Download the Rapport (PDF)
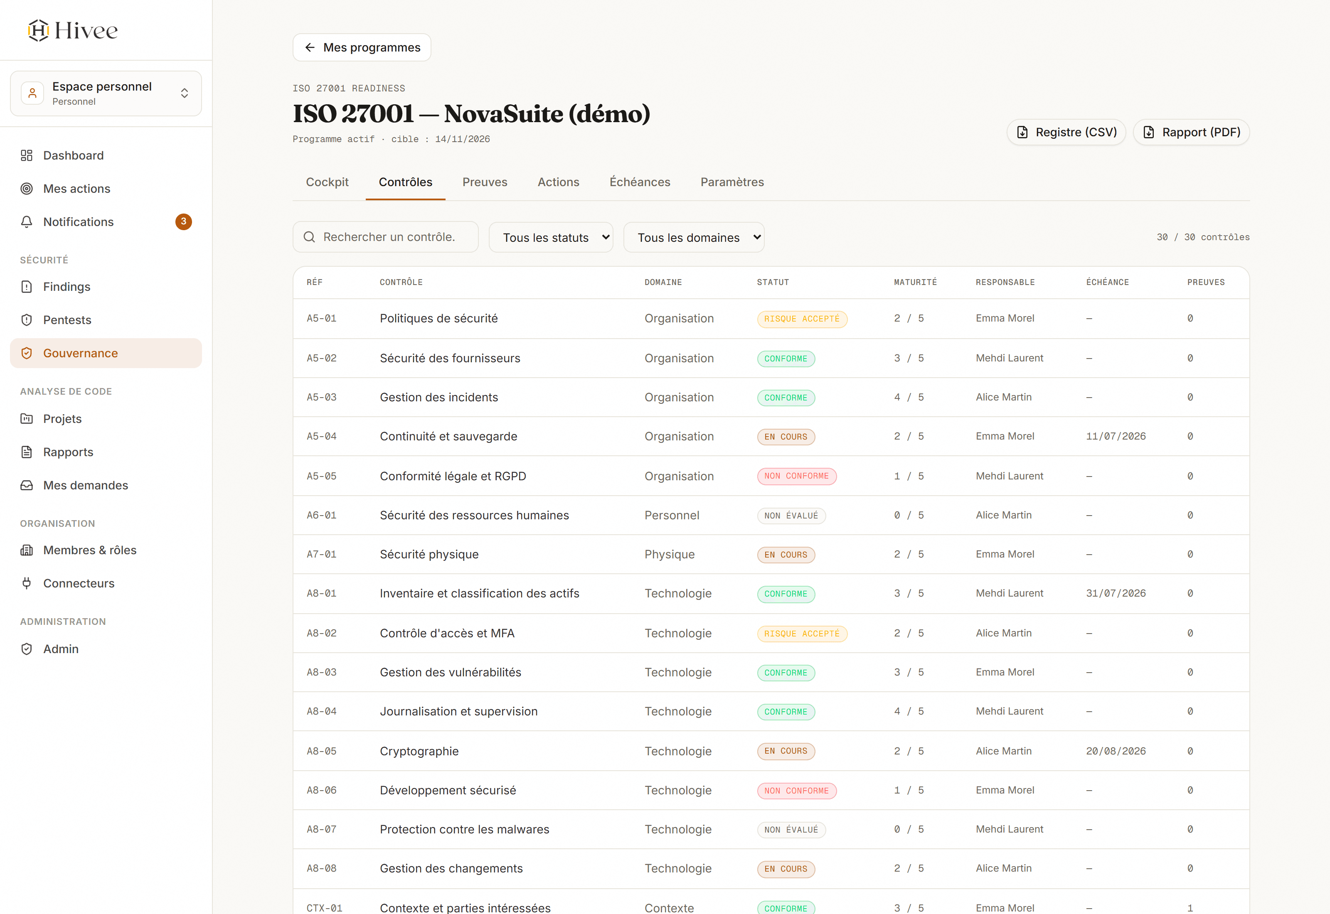This screenshot has width=1330, height=914. (x=1191, y=132)
